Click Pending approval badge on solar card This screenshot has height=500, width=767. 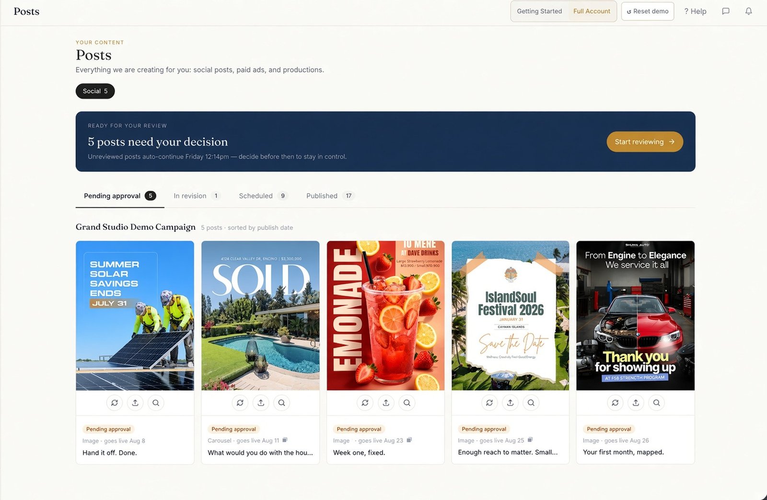(x=108, y=429)
